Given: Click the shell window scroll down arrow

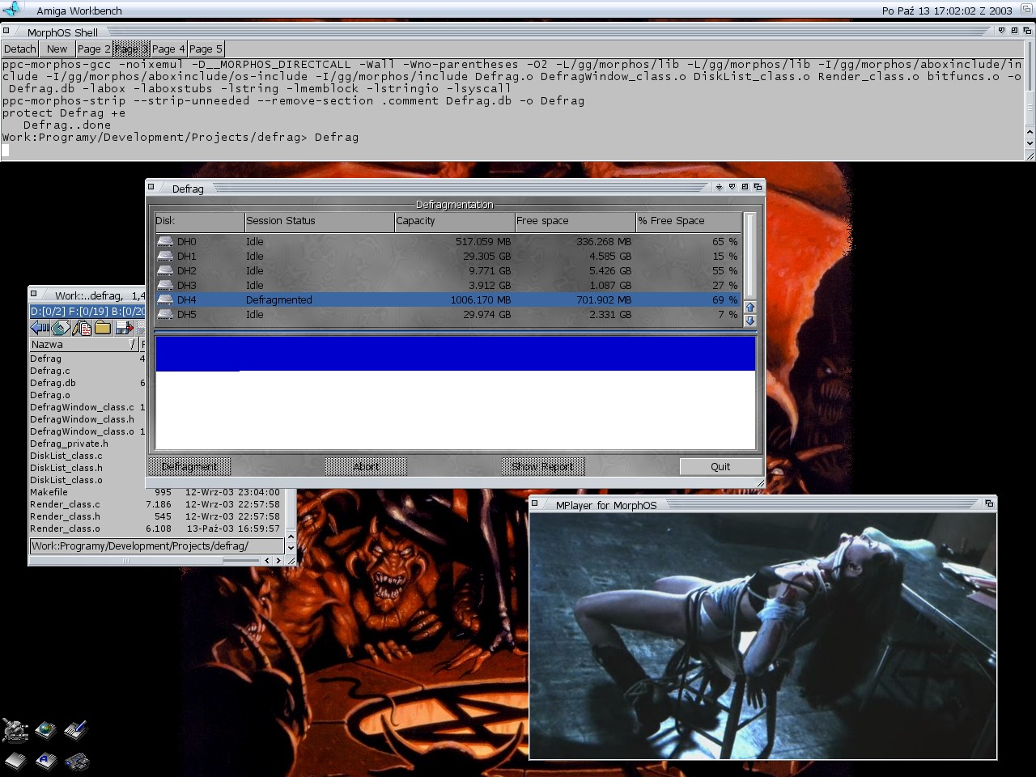Looking at the screenshot, I should tap(1030, 143).
